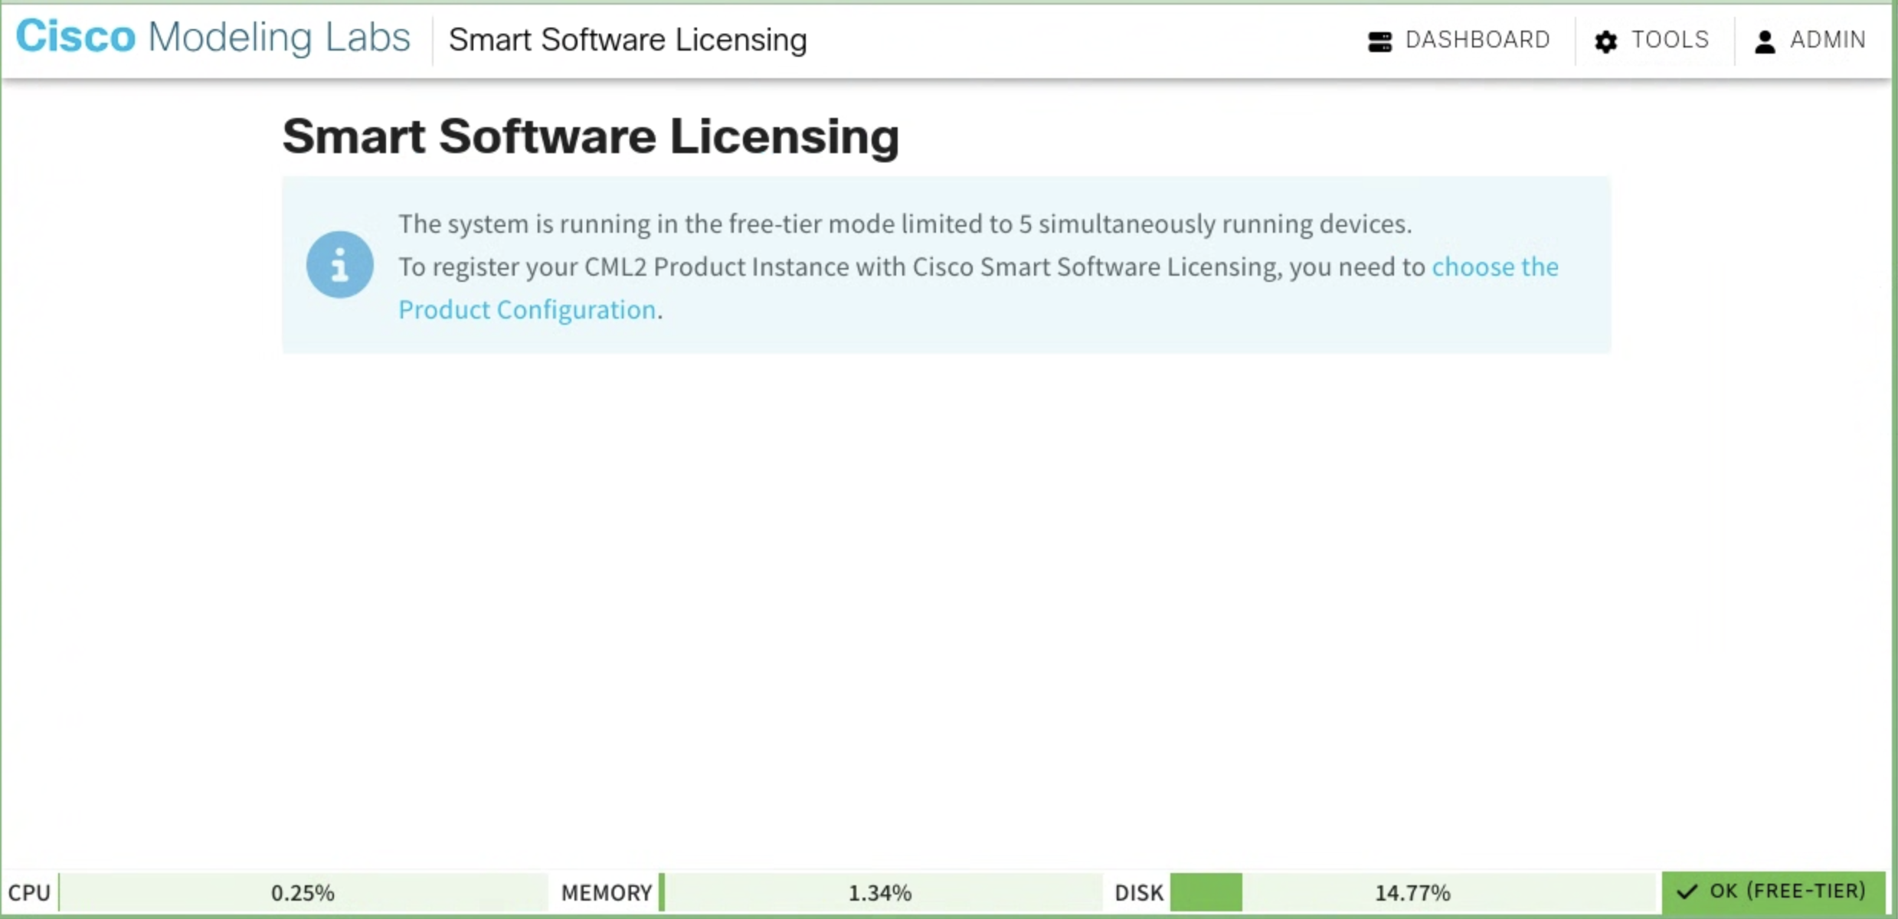This screenshot has width=1898, height=919.
Task: Expand the ADMIN user menu
Action: (1827, 40)
